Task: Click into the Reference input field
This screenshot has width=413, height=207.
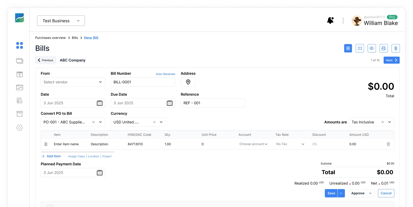Action: point(213,103)
